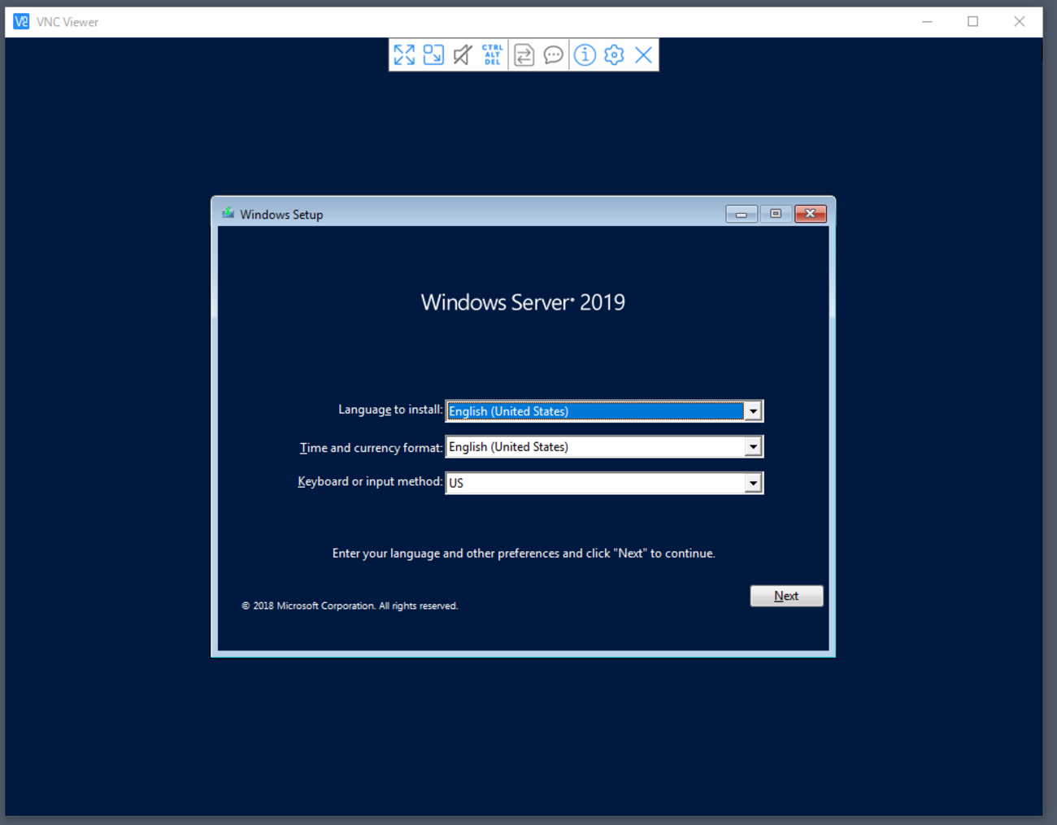1057x825 pixels.
Task: Open the chat bubble icon in VNC toolbar
Action: (x=554, y=54)
